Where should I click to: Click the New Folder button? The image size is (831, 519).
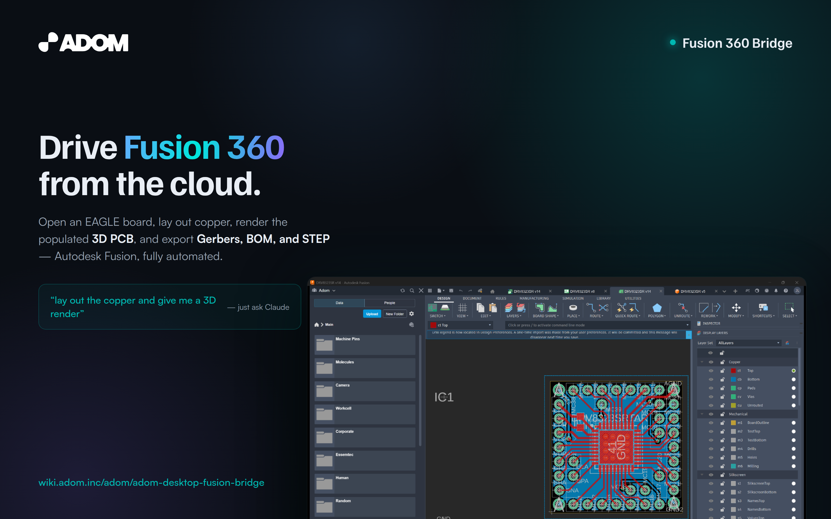pos(394,314)
